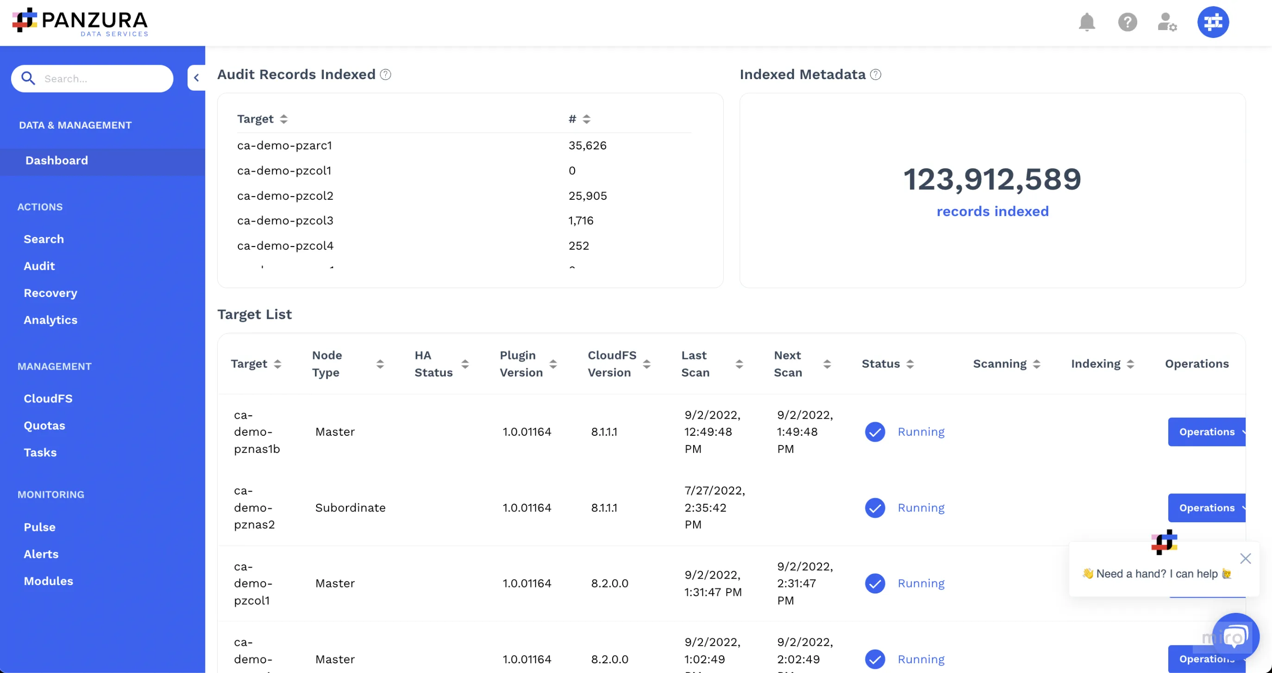
Task: Open Operations dropdown for ca-demo-pznas2
Action: coord(1206,508)
